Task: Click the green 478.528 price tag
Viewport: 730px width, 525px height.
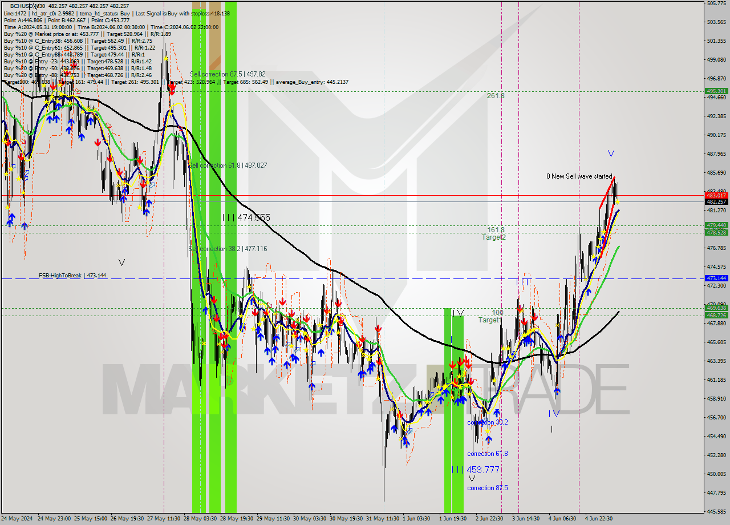Action: point(716,232)
